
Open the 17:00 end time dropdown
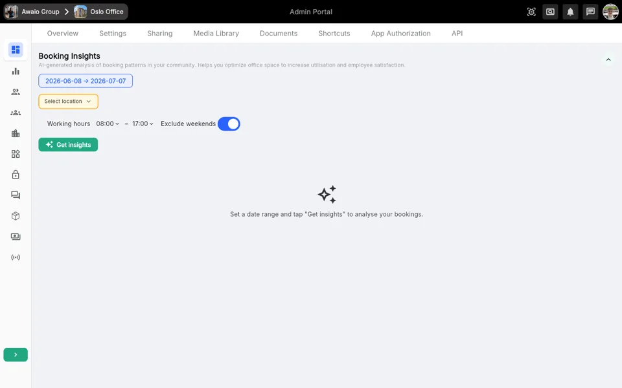pyautogui.click(x=143, y=124)
